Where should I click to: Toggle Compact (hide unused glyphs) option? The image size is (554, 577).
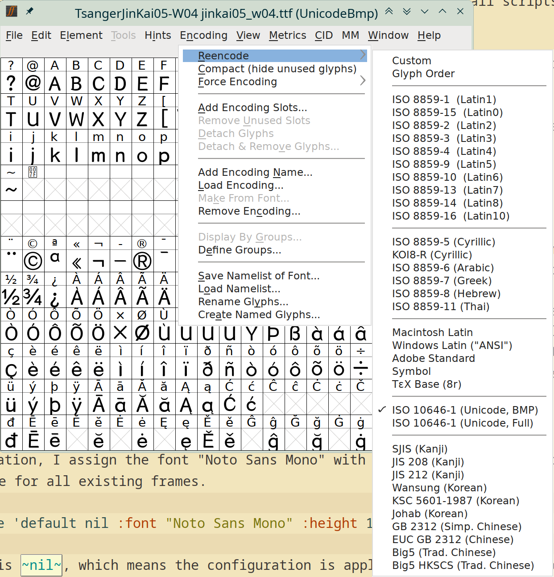pyautogui.click(x=277, y=69)
